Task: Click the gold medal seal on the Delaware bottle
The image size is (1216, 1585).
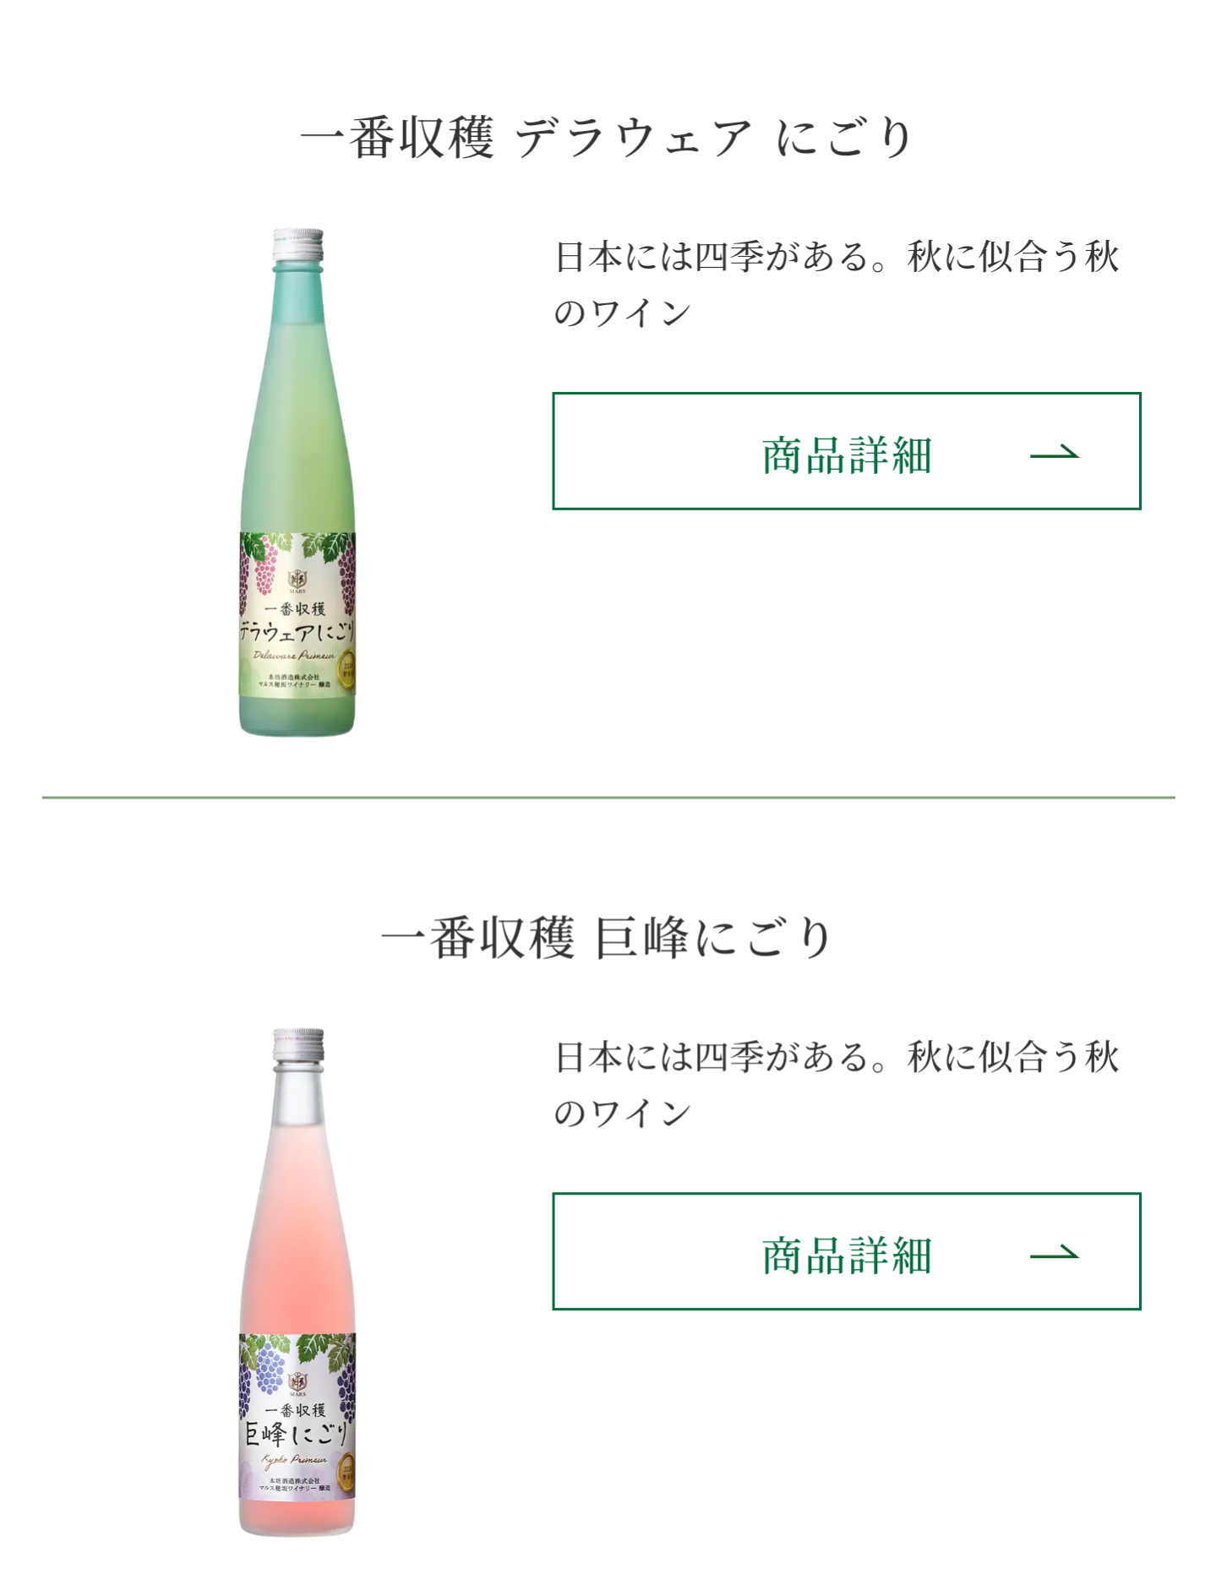Action: tap(347, 670)
